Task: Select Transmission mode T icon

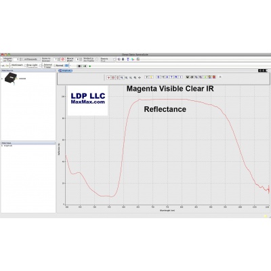Action: [x=171, y=77]
